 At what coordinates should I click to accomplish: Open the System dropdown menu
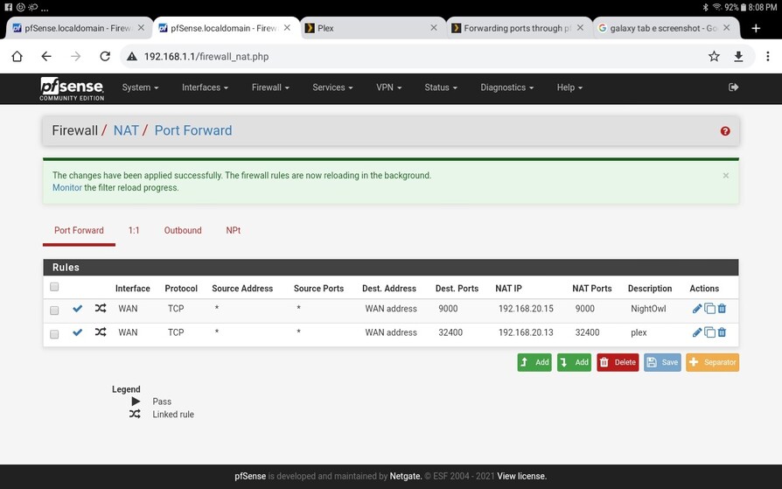coord(140,87)
